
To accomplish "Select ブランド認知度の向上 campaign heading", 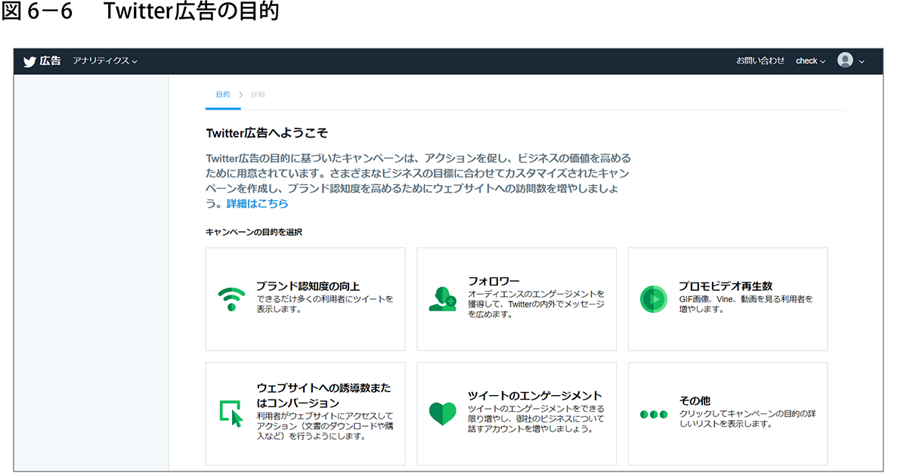I will 307,286.
